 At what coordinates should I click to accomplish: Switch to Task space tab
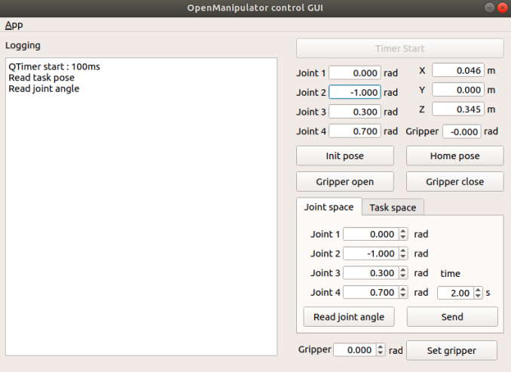[x=393, y=208]
